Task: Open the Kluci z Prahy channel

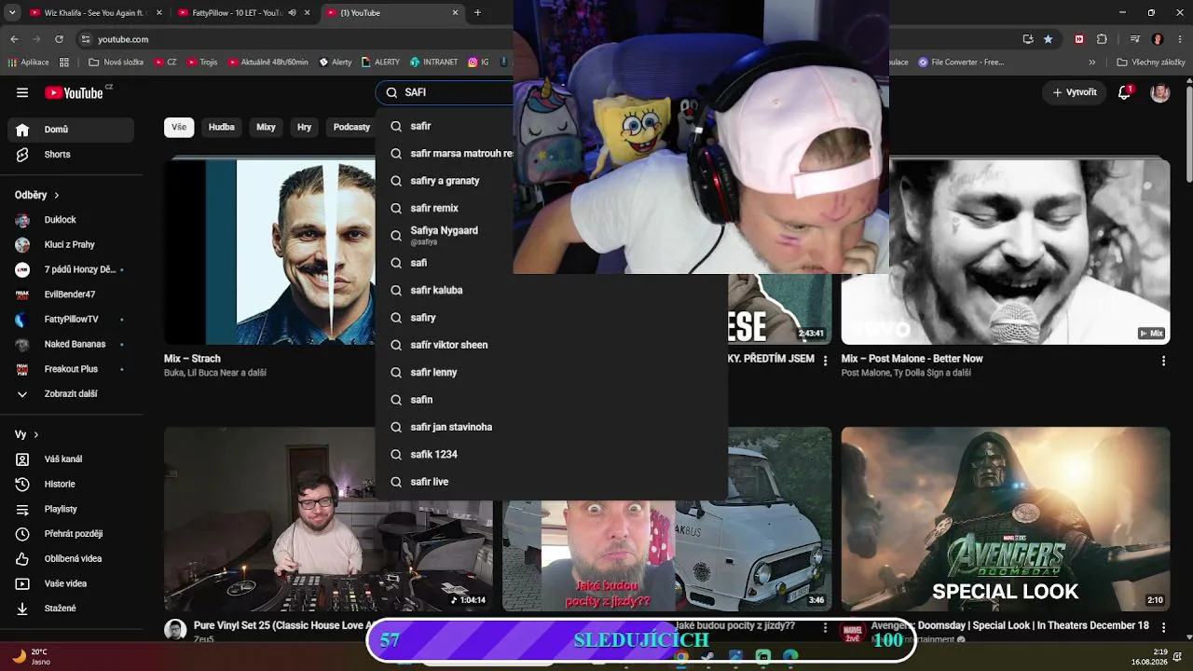Action: 71,245
